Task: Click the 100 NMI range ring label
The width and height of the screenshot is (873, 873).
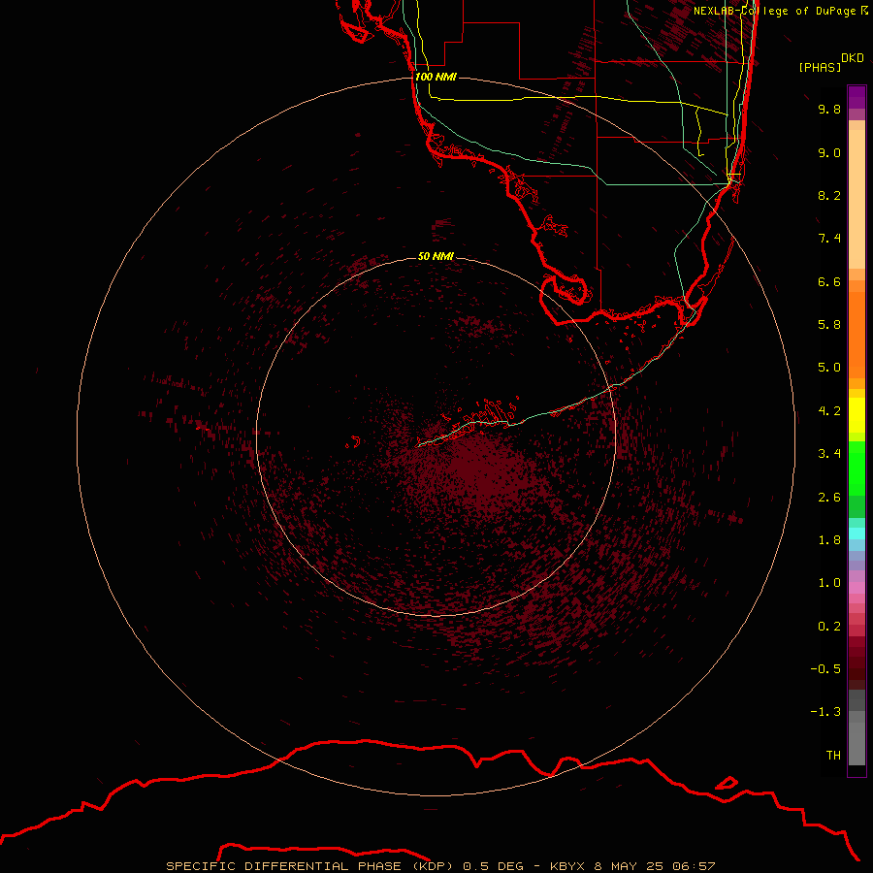Action: coord(436,77)
